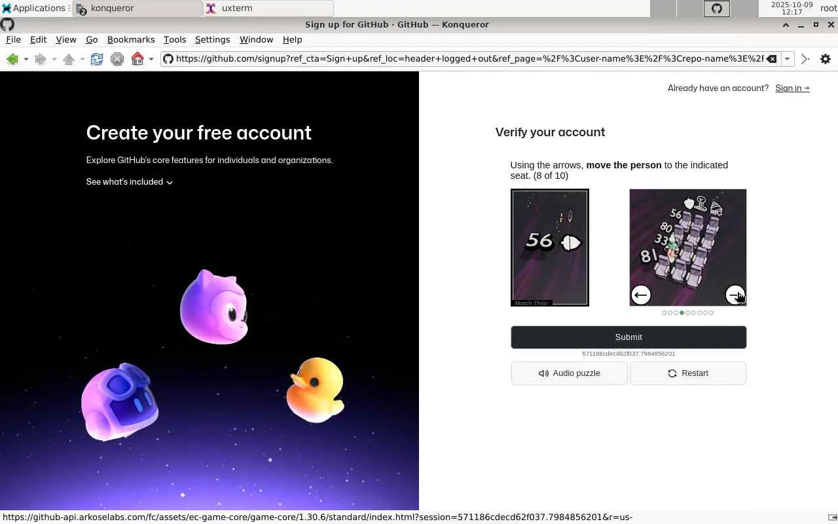This screenshot has height=524, width=838.
Task: Click the Go arrow beside the address bar
Action: (805, 59)
